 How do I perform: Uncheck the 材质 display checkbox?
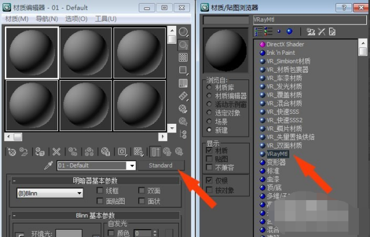point(209,150)
